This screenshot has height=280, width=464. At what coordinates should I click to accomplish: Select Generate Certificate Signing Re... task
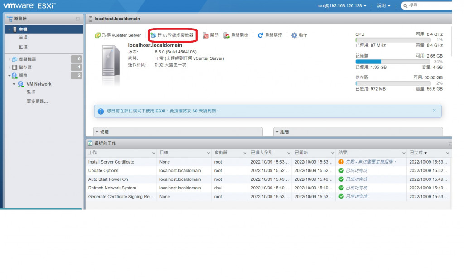pos(268,197)
